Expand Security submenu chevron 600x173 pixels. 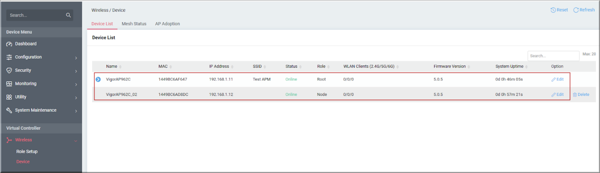76,71
